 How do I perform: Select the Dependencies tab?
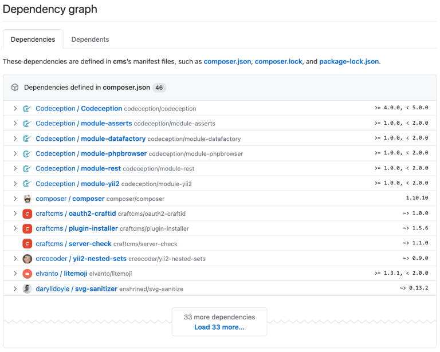point(33,39)
